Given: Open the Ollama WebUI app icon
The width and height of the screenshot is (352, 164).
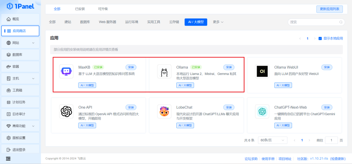Looking at the screenshot, I should coord(262,71).
